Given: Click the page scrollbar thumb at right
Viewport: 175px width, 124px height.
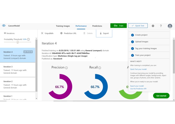Looking at the screenshot, I should (174, 56).
